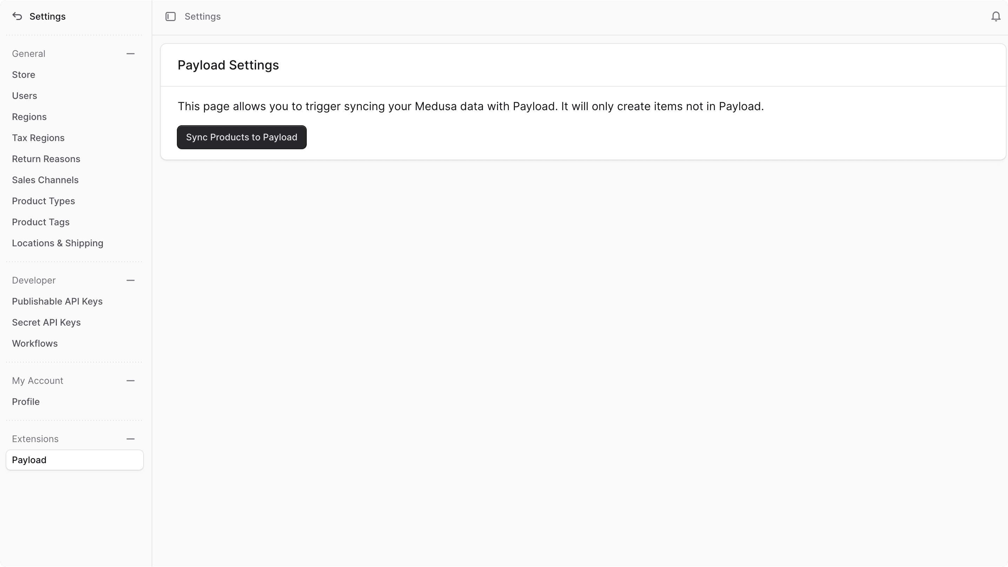The width and height of the screenshot is (1008, 567).
Task: Open Sales Channels settings
Action: pyautogui.click(x=45, y=180)
